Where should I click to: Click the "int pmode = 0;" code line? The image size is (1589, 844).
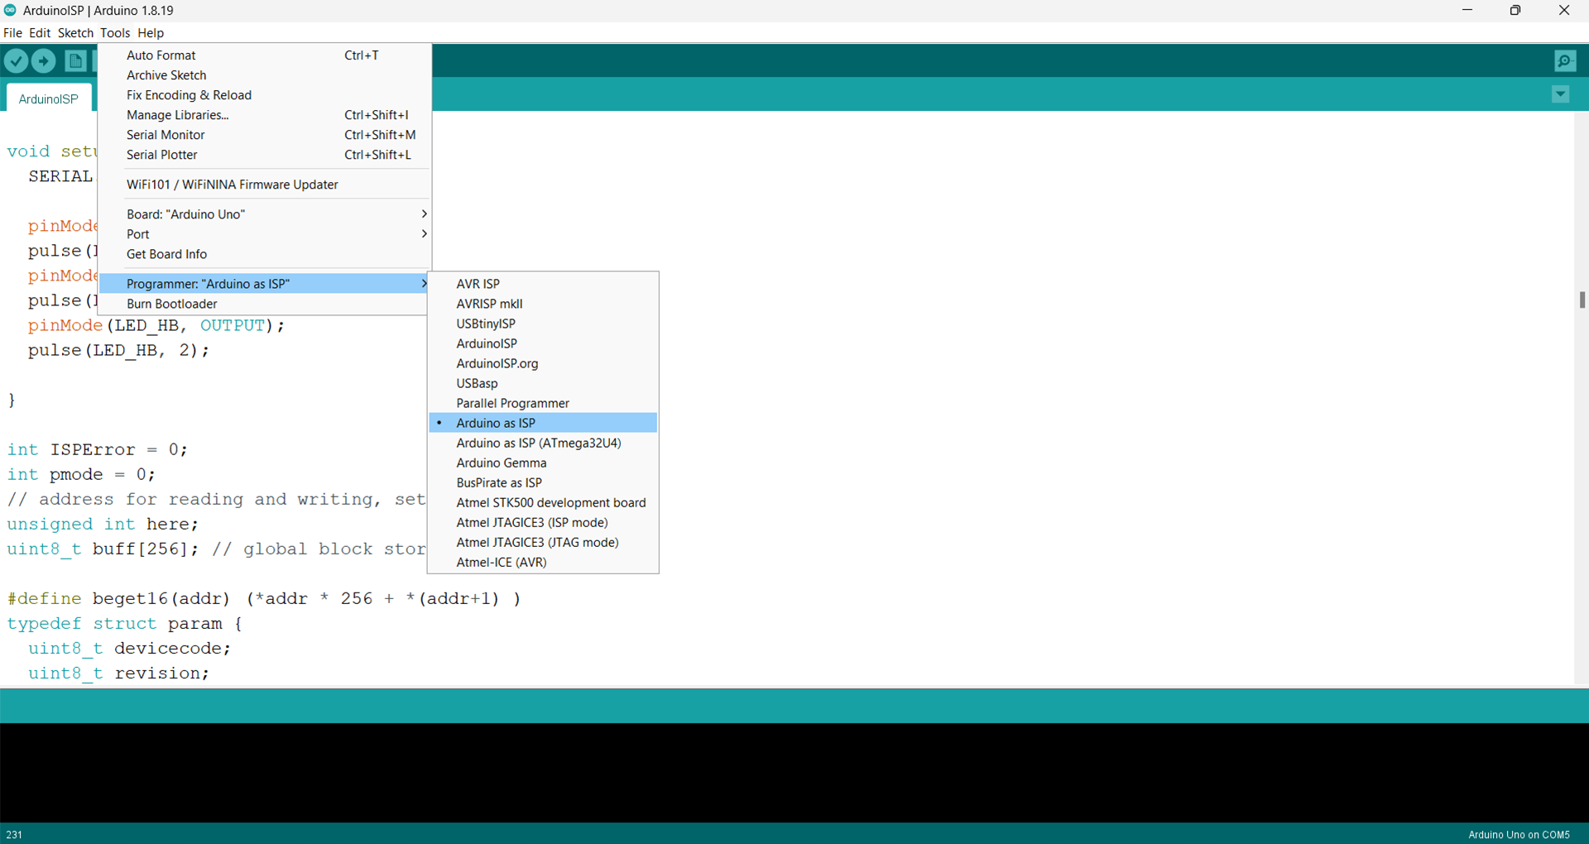(81, 474)
